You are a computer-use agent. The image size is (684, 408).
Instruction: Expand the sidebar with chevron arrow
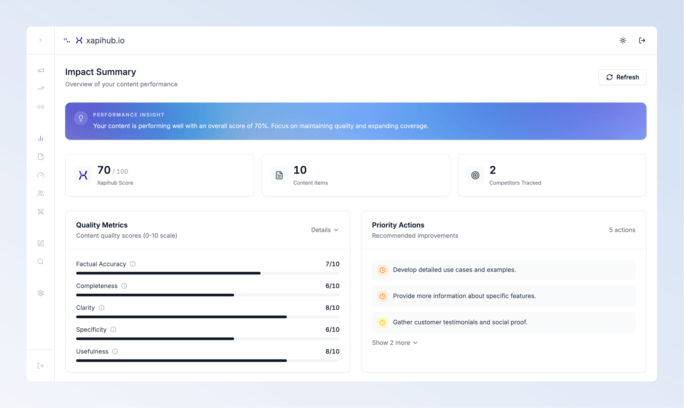click(x=40, y=40)
